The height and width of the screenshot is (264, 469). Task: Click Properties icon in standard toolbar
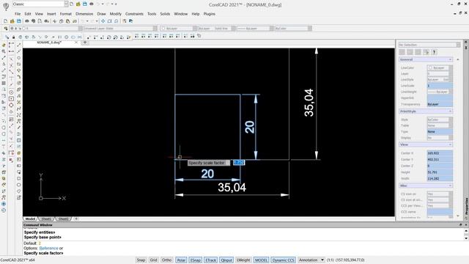125,21
